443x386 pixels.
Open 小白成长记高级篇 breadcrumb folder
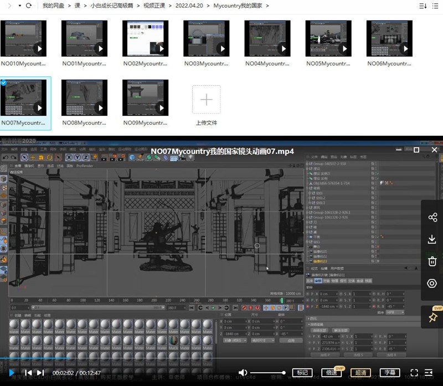pyautogui.click(x=112, y=6)
